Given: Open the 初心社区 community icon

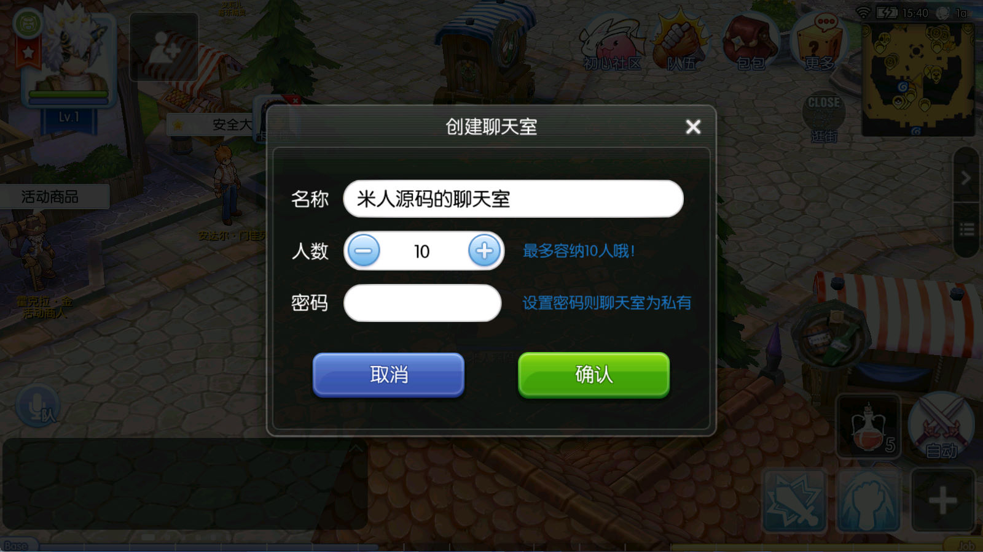Looking at the screenshot, I should [x=612, y=43].
